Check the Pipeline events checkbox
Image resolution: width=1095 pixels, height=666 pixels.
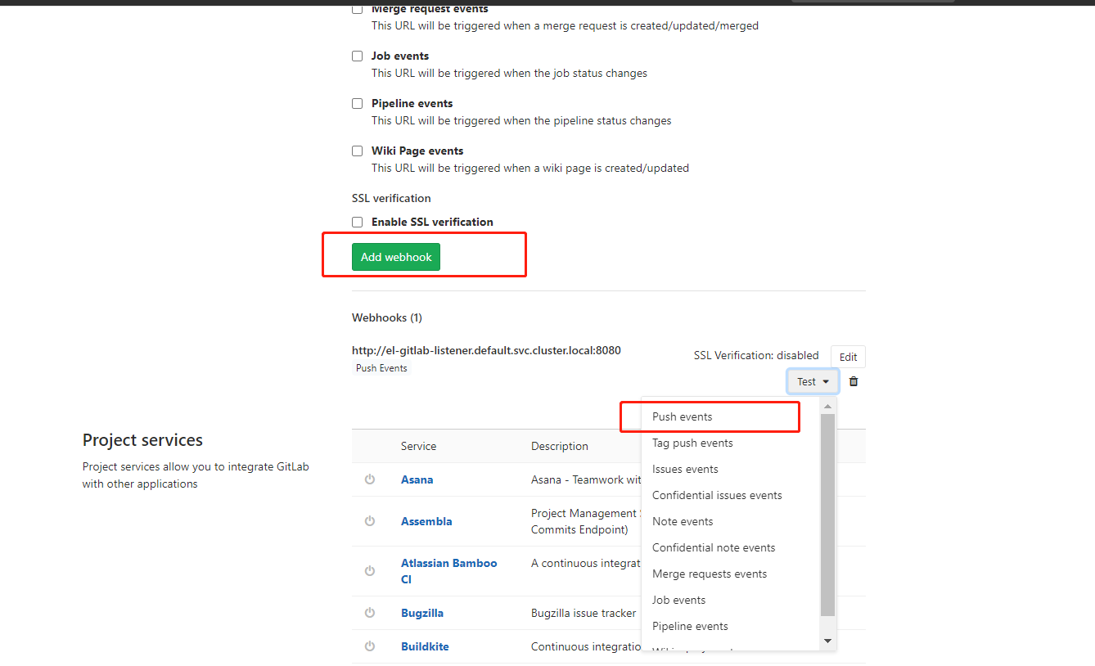[357, 104]
